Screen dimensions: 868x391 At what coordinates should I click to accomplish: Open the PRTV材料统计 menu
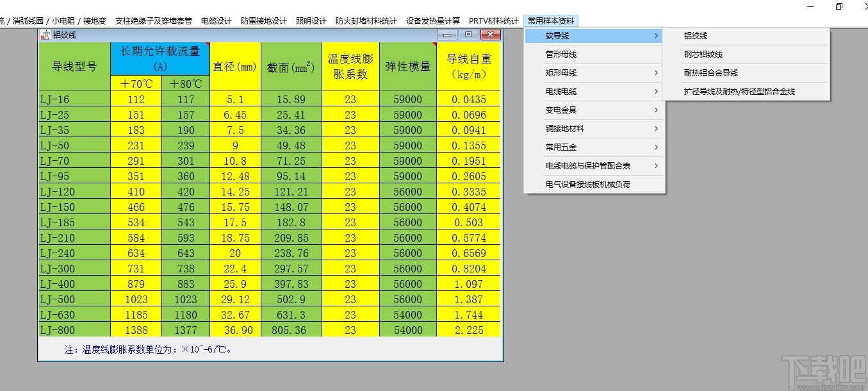pos(493,20)
